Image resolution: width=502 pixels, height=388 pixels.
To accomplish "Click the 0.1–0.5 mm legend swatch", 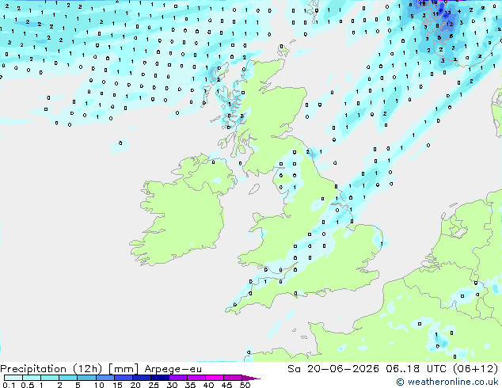I will click(x=13, y=378).
